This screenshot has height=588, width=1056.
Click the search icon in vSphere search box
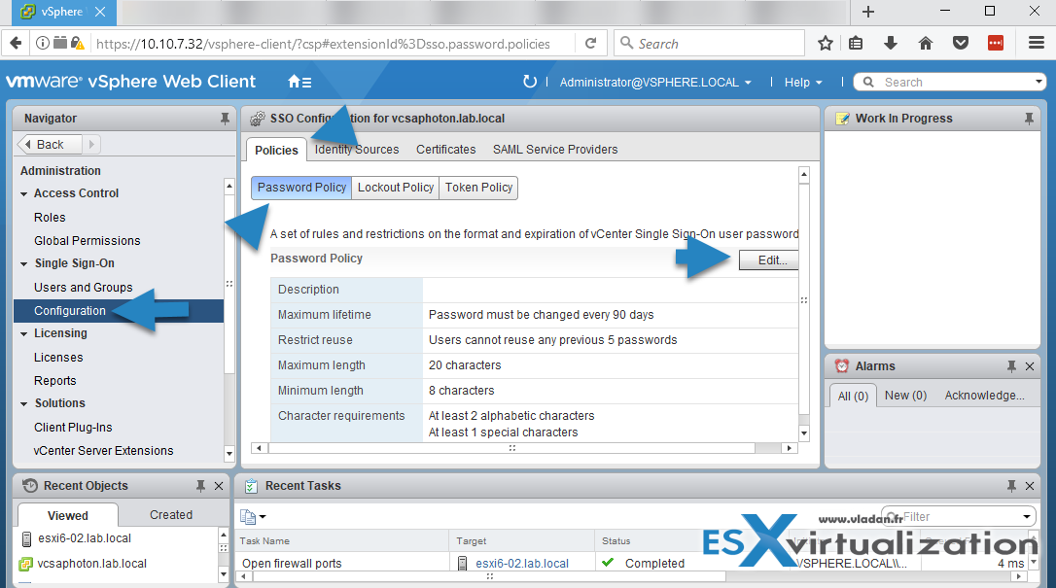tap(868, 82)
